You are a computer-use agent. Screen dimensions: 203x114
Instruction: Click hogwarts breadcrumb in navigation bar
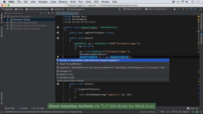click(7, 9)
